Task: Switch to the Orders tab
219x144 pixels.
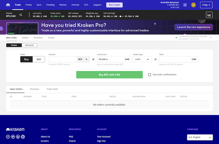Action: 25,38
